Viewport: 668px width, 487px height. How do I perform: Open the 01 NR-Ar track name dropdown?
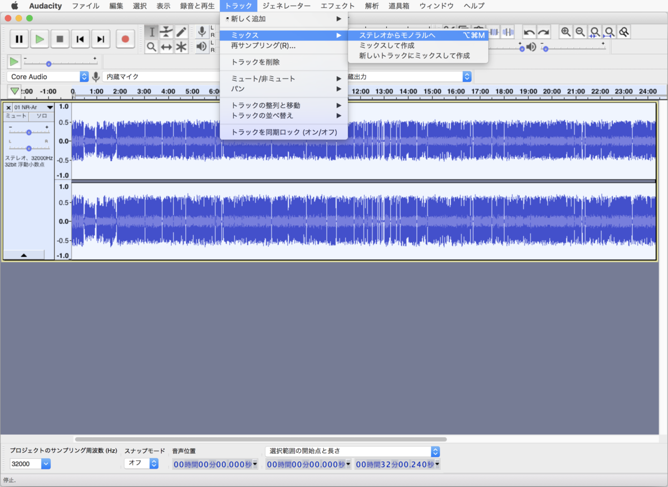(x=33, y=107)
